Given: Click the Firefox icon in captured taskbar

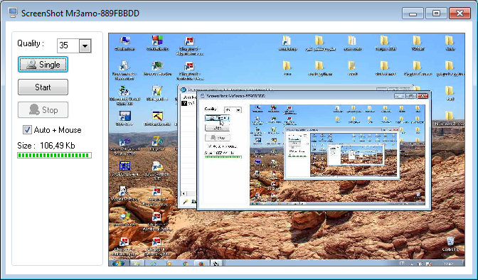Looking at the screenshot, I should (x=201, y=263).
